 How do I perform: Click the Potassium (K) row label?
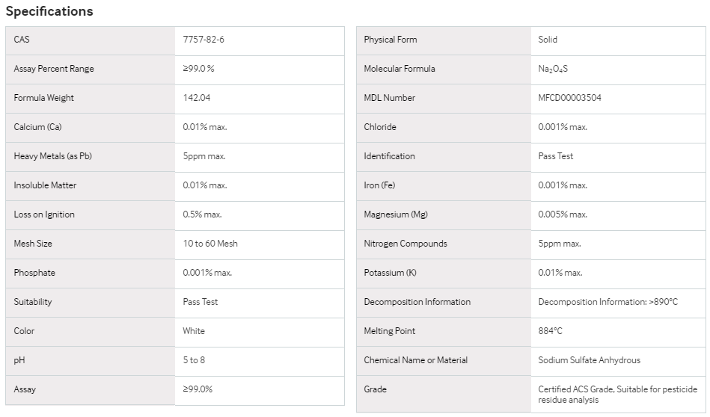coord(390,273)
